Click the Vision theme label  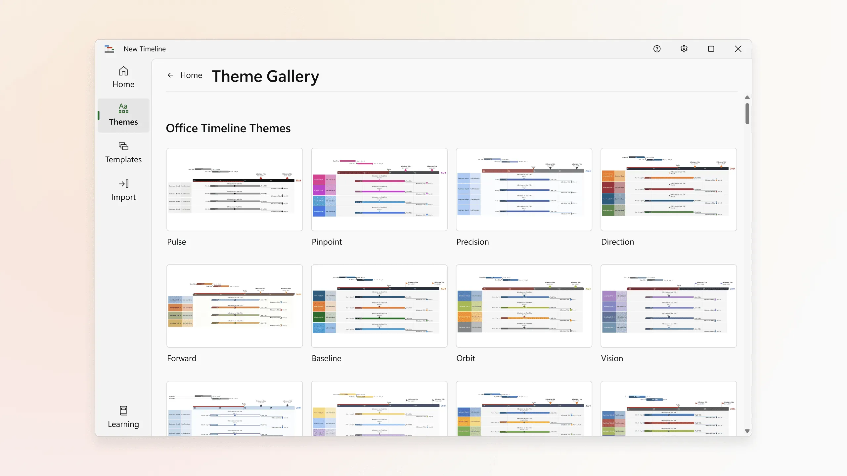612,358
